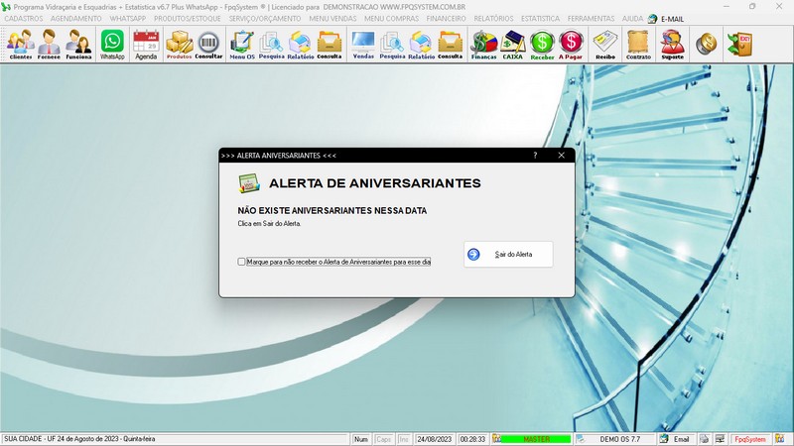Open the Recibo receipt icon
Viewport: 794px width, 446px height.
[x=605, y=45]
